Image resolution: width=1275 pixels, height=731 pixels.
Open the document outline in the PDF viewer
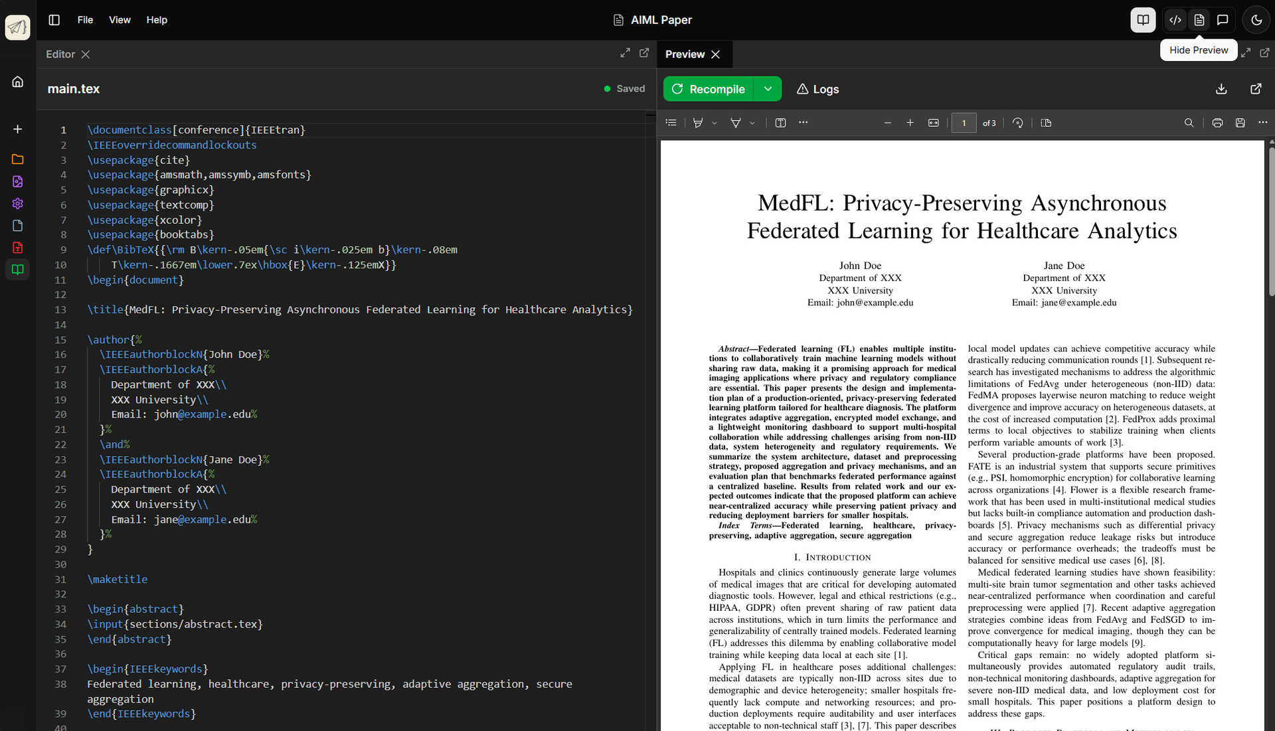pyautogui.click(x=671, y=123)
